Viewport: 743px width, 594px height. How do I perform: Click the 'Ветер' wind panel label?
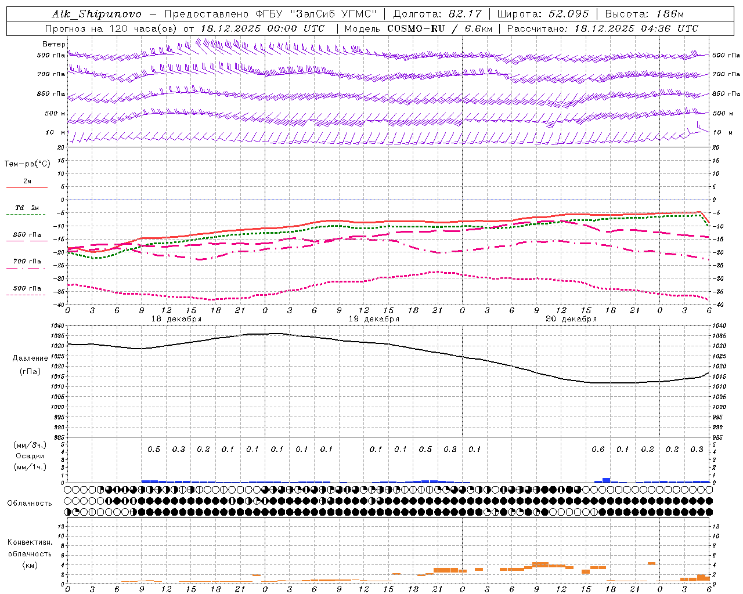pos(53,44)
